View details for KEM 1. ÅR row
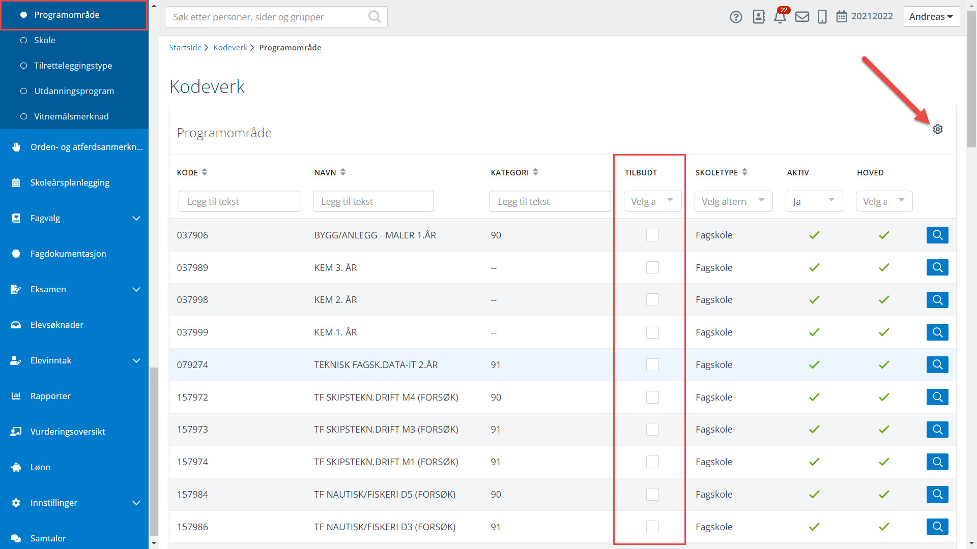The width and height of the screenshot is (977, 549). coord(937,332)
